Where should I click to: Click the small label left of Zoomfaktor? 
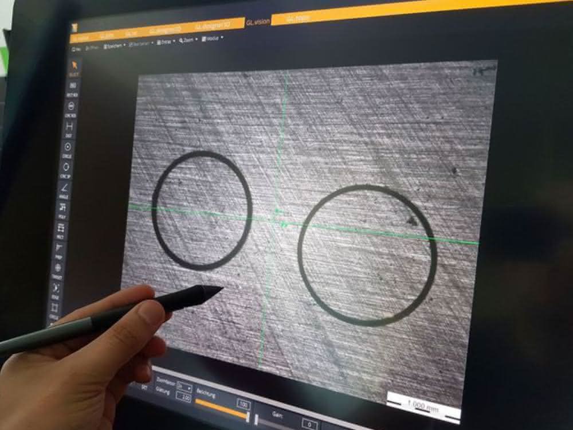coord(144,387)
